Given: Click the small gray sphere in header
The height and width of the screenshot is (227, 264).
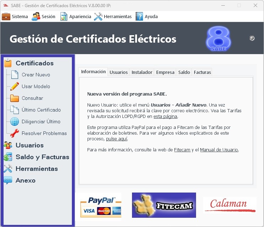Looking at the screenshot, I should [x=252, y=38].
